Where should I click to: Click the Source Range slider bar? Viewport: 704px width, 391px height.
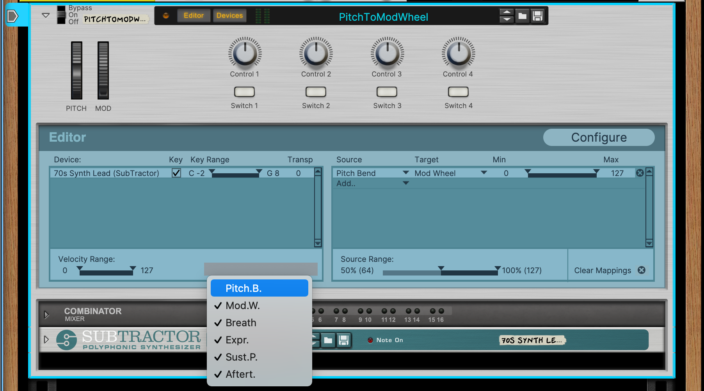(x=441, y=271)
